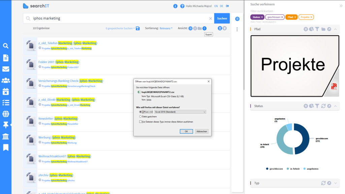Open the Excel 2016 (Standard) application dropdown
Screen dimensions: 345x194
(x=180, y=112)
